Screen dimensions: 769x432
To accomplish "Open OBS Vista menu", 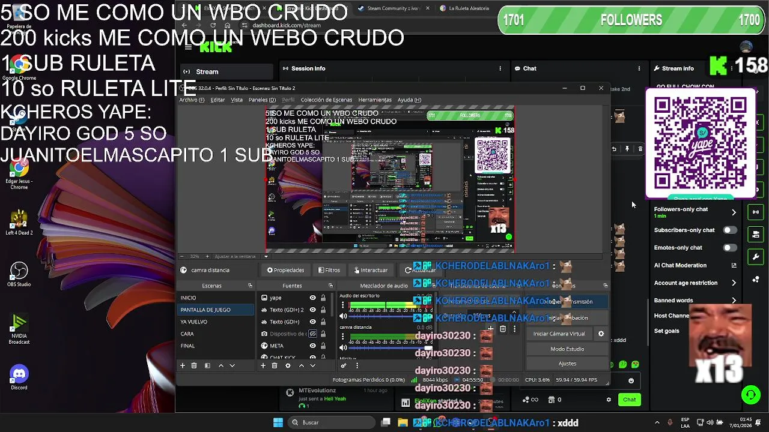I will tap(237, 100).
